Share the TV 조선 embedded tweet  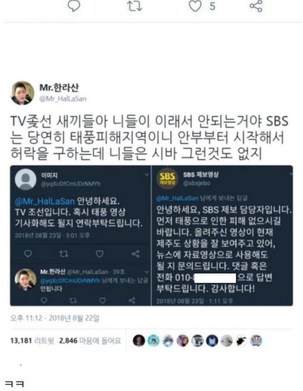(x=135, y=254)
